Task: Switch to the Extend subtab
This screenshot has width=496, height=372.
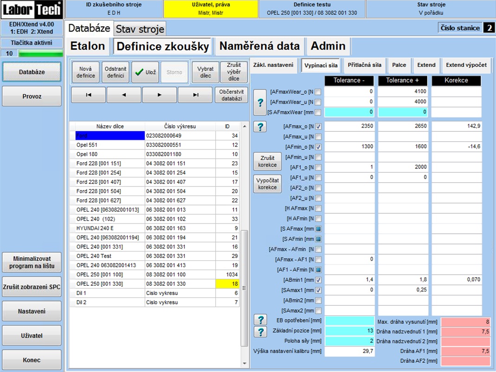Action: coord(426,65)
